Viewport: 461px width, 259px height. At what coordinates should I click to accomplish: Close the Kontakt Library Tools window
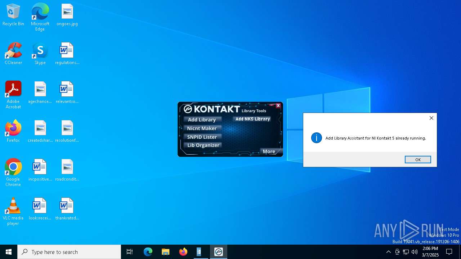pyautogui.click(x=278, y=106)
